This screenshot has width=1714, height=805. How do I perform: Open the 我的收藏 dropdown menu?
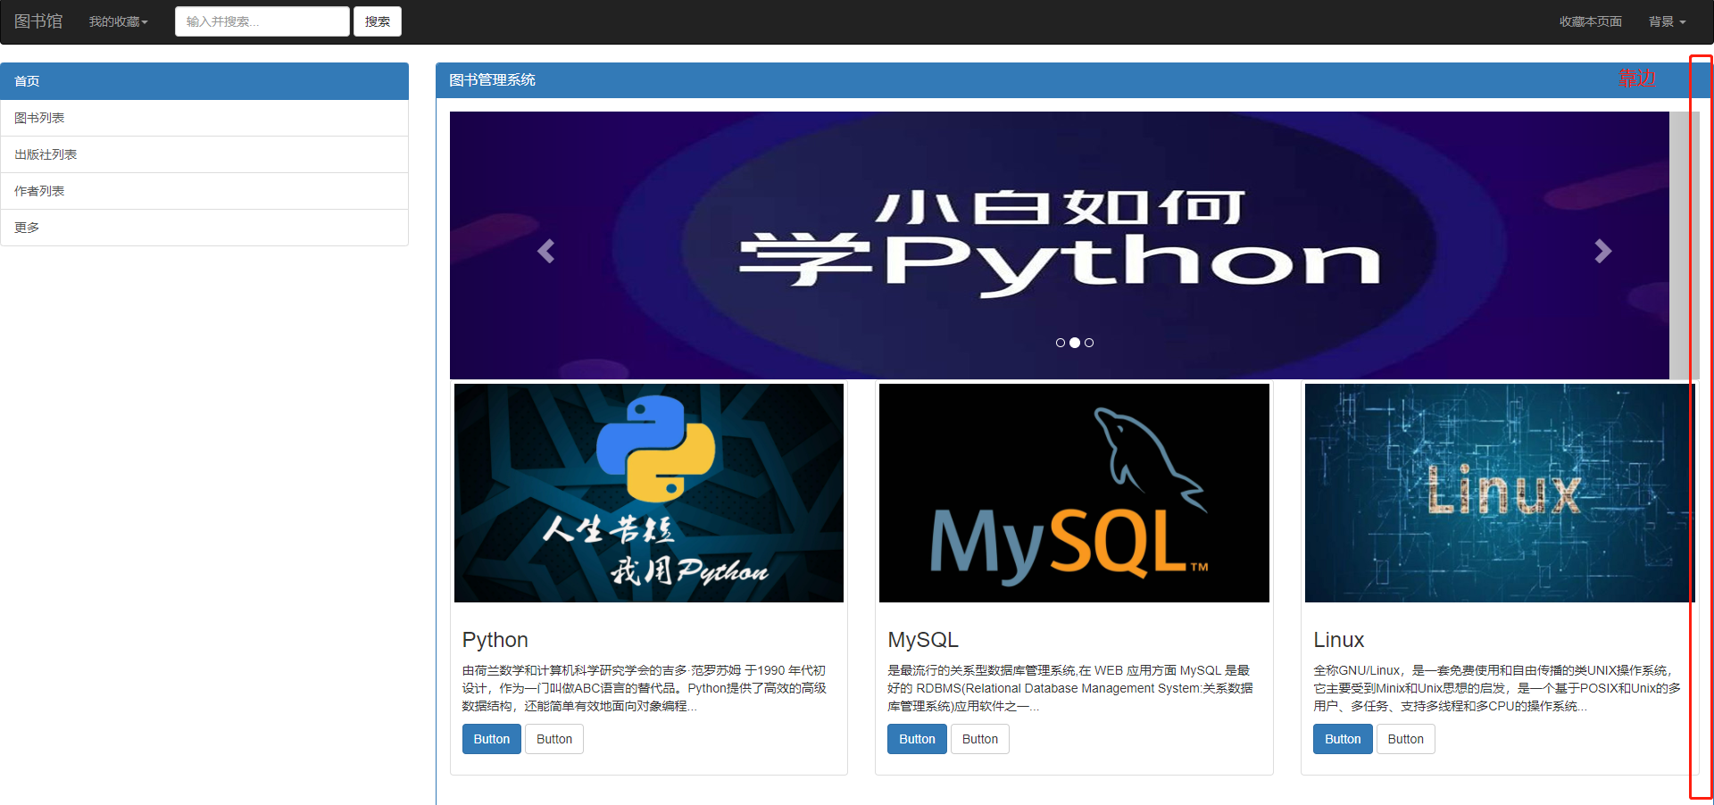(x=118, y=21)
